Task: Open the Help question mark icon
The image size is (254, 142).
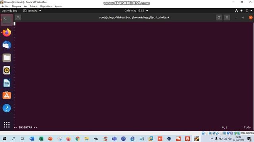Action: [7, 108]
